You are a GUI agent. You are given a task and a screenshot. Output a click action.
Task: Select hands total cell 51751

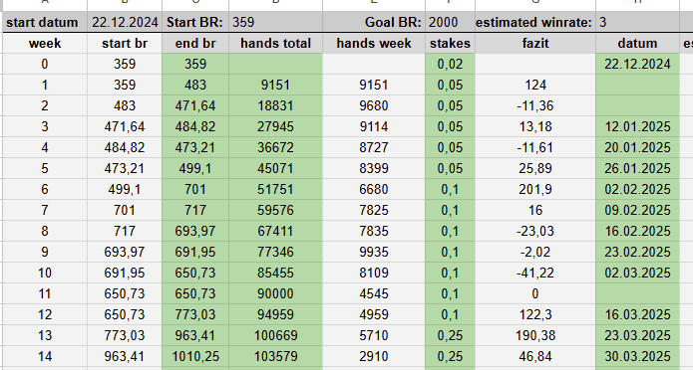pos(276,189)
